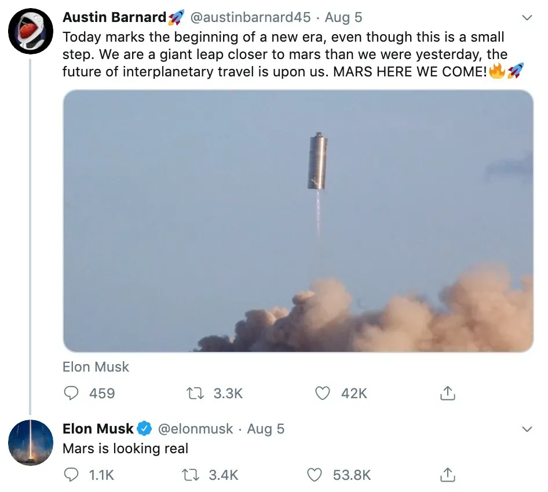
Task: Open Aug 5 timestamp on Elon's reply
Action: 266,429
